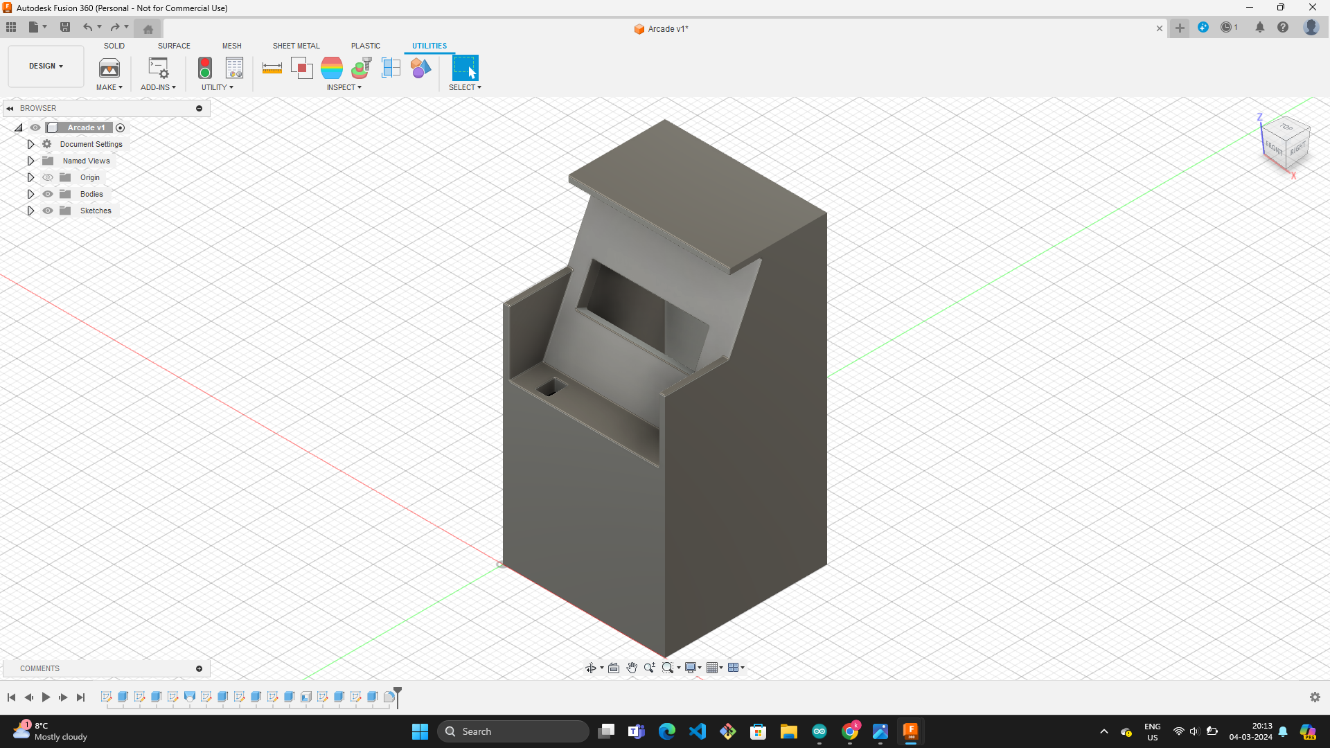The image size is (1330, 748).
Task: Click the Save file button
Action: point(64,28)
